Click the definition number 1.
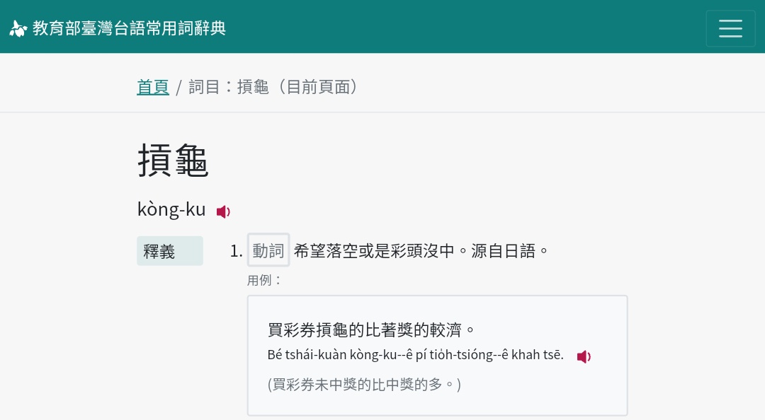 [x=236, y=251]
